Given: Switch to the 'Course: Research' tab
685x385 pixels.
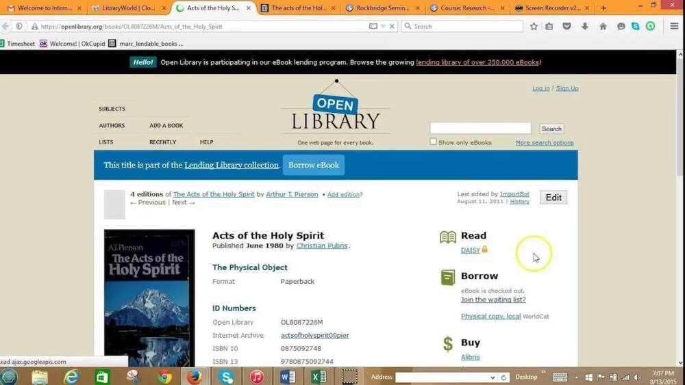Looking at the screenshot, I should pos(467,8).
